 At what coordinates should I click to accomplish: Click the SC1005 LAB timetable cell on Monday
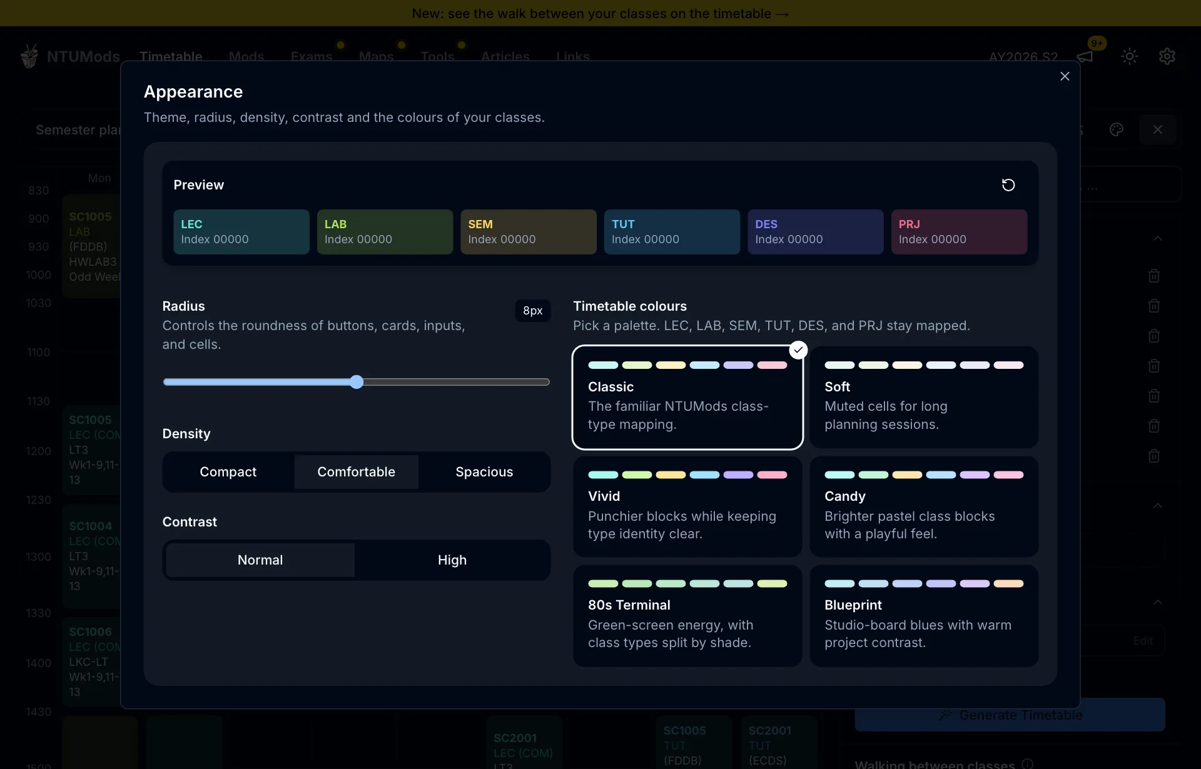tap(91, 246)
